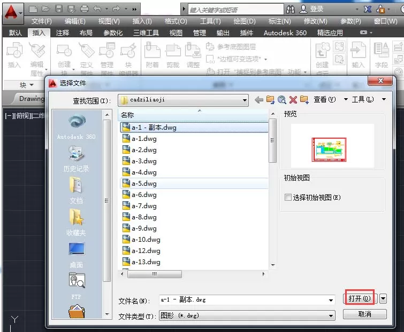Open FTP in places sidebar
404x332 pixels.
click(77, 286)
